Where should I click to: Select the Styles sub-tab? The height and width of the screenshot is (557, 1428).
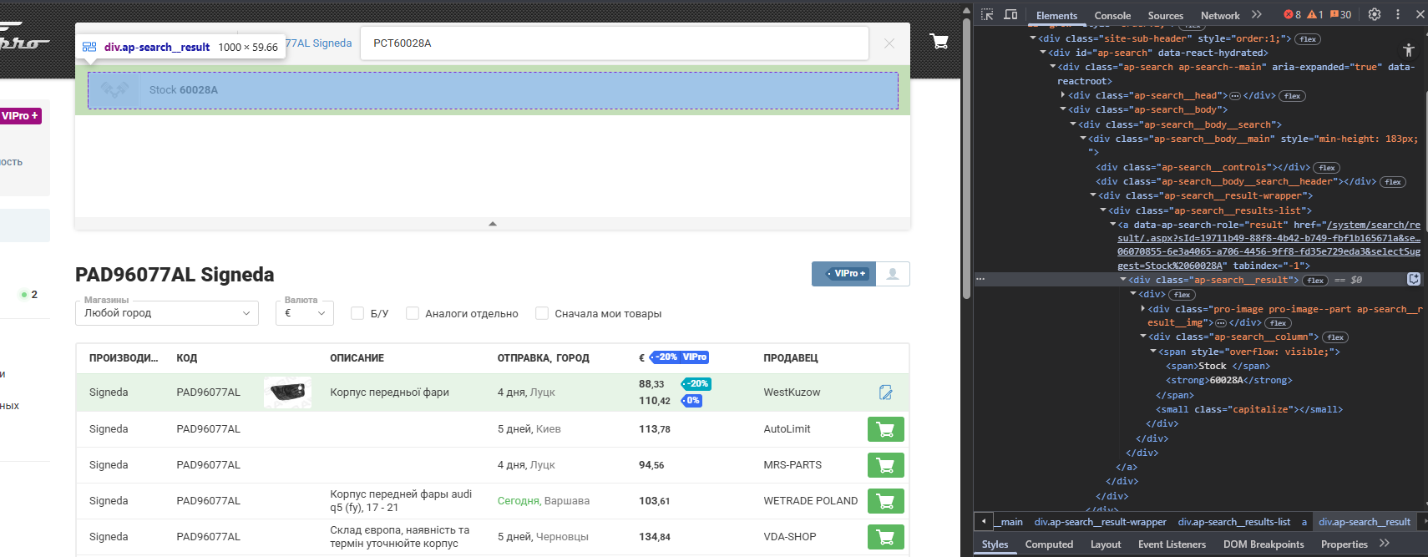pos(995,544)
